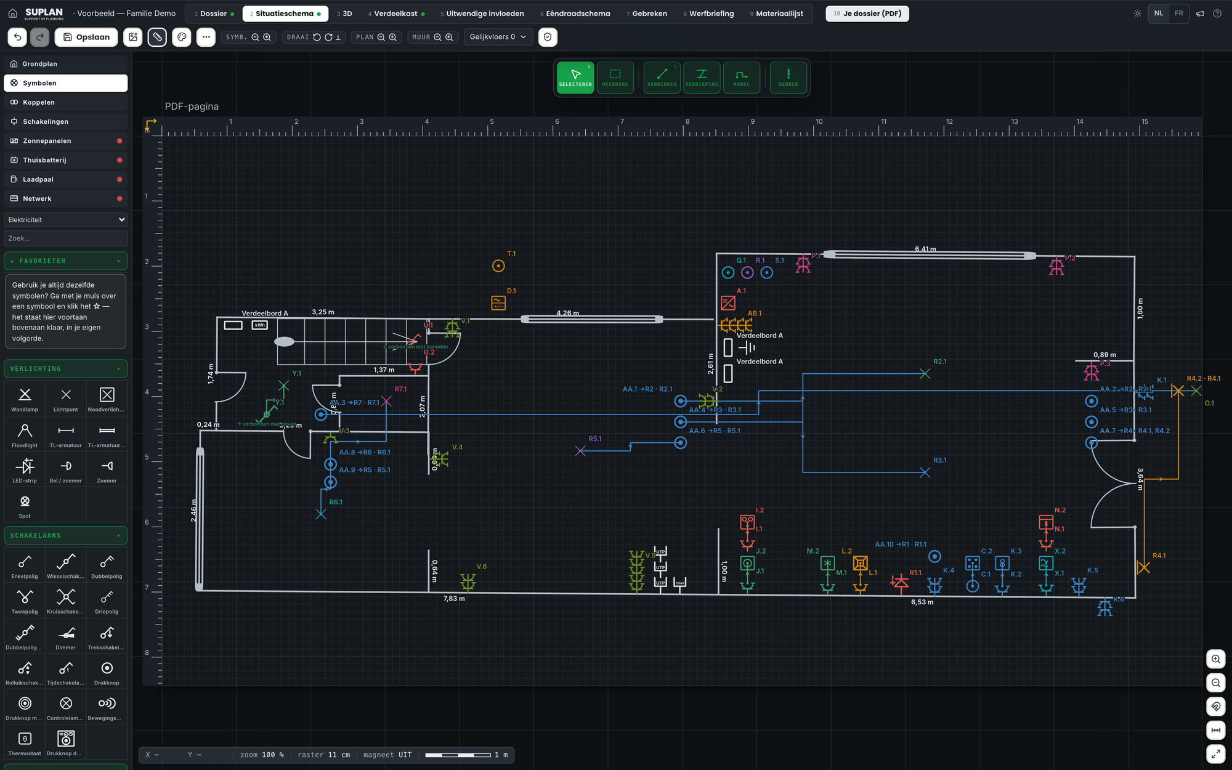Open the help question mark
Viewport: 1232px width, 770px height.
coord(1217,14)
